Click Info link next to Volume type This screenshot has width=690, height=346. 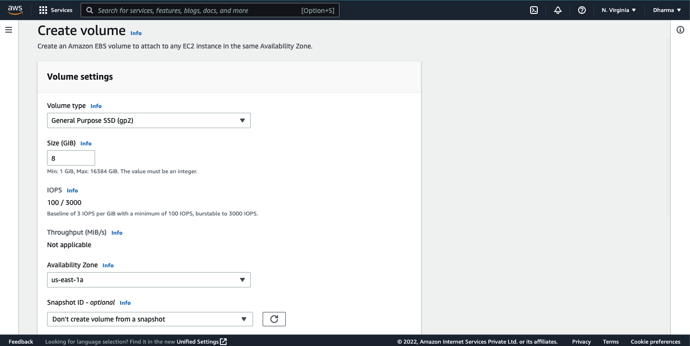click(96, 106)
